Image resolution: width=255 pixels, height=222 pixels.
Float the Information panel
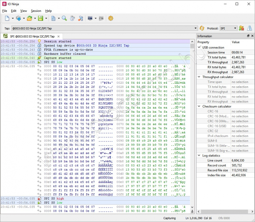point(248,36)
